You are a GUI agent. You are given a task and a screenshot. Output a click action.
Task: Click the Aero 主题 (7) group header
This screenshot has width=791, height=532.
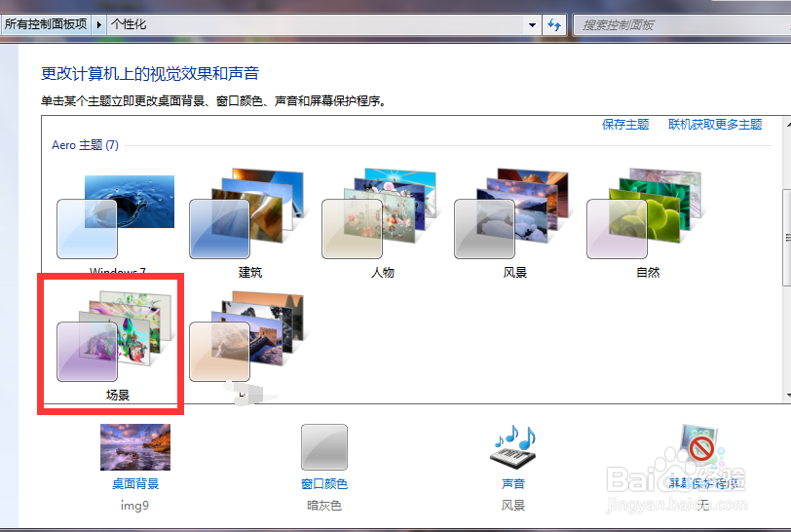point(86,145)
